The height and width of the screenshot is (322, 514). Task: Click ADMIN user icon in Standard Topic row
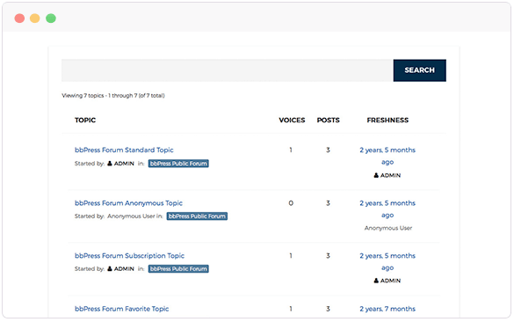[110, 164]
